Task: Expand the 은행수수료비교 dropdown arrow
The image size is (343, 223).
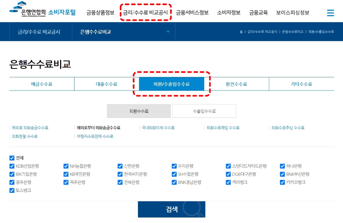Action: coord(168,32)
